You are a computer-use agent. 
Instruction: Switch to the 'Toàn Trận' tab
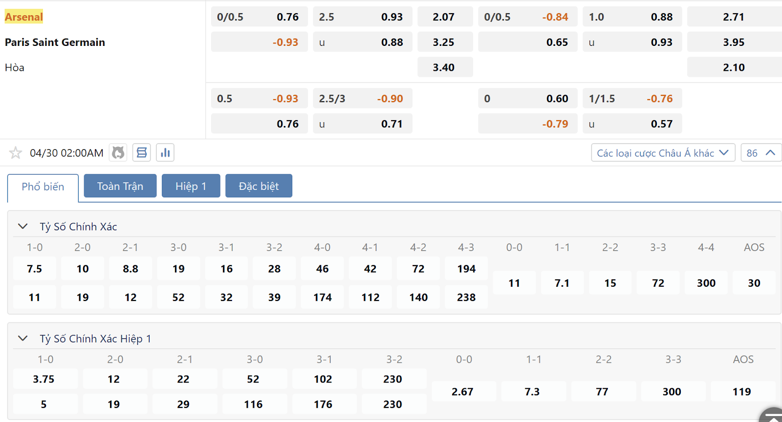pos(120,186)
